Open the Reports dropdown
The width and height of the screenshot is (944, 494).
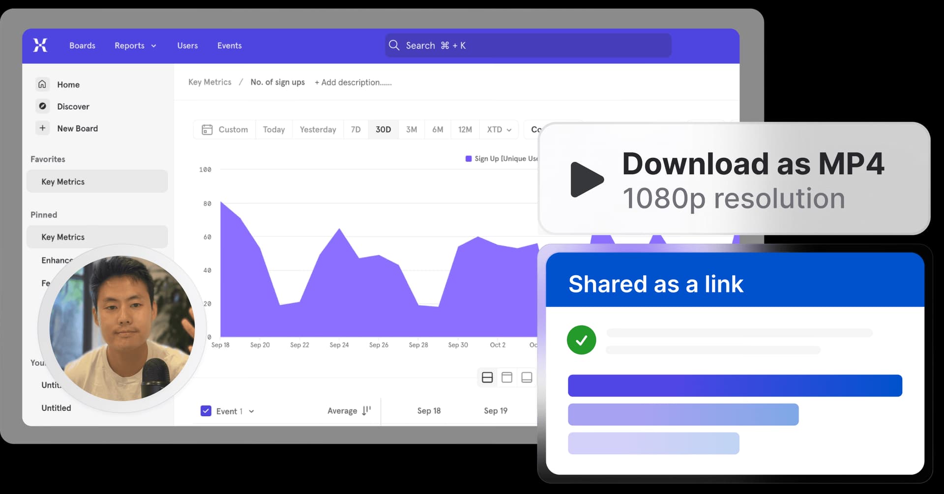click(135, 45)
